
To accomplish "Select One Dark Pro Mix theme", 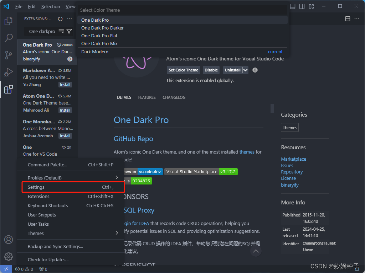I will coord(182,44).
